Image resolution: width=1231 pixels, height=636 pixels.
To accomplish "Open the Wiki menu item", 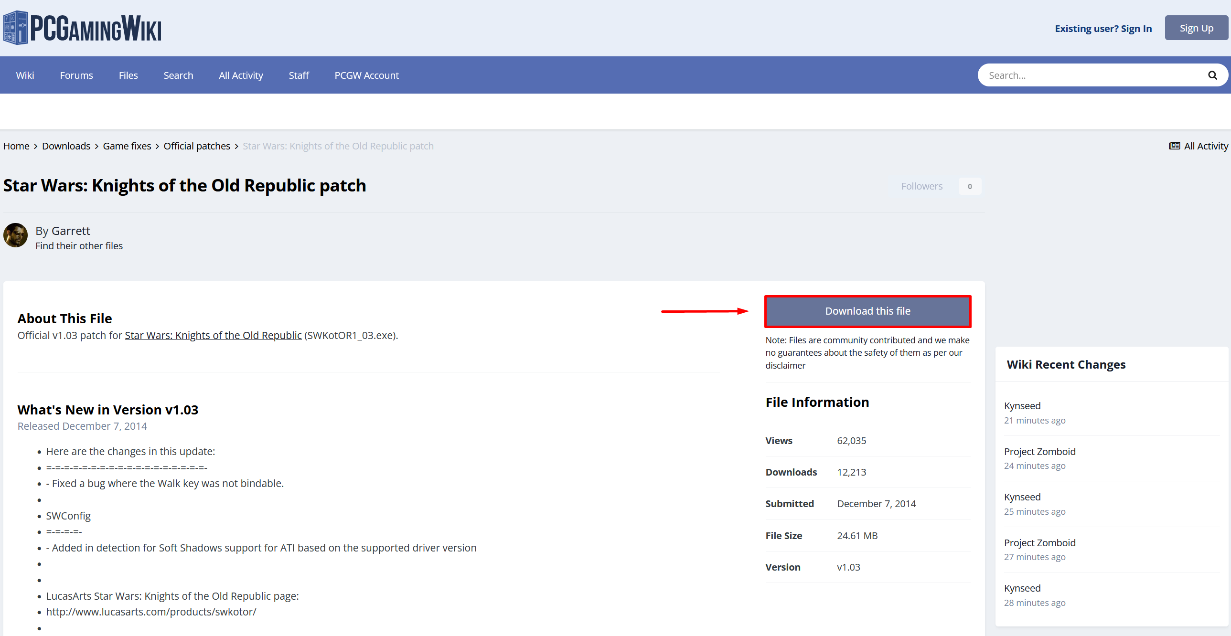I will (x=25, y=75).
